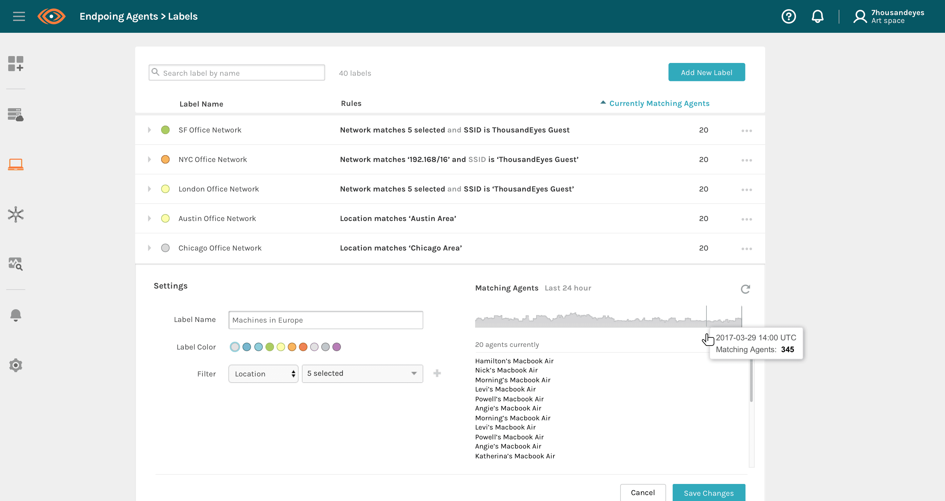The width and height of the screenshot is (945, 501).
Task: Open the settings gear in sidebar
Action: click(x=16, y=365)
